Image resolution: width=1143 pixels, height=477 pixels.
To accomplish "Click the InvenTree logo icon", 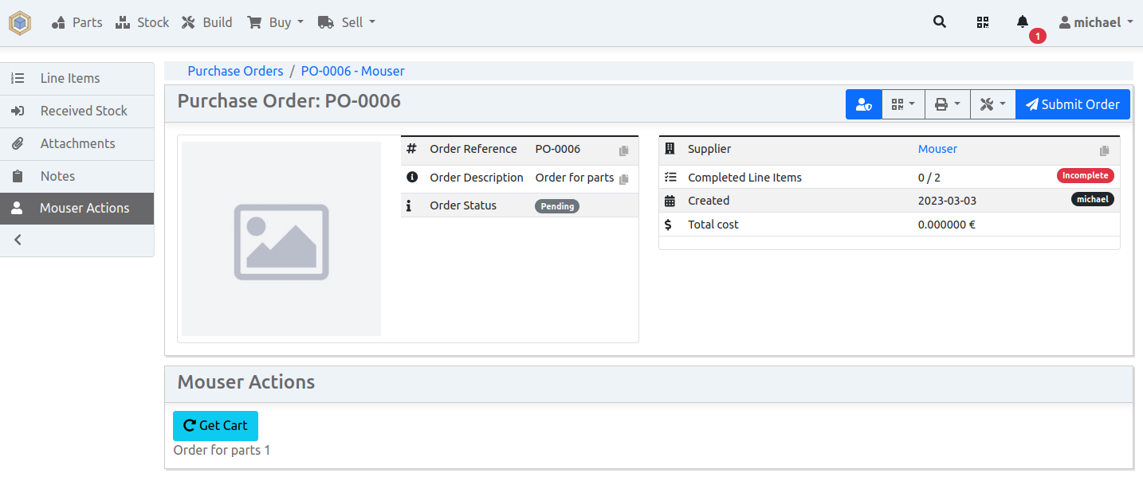I will (20, 23).
